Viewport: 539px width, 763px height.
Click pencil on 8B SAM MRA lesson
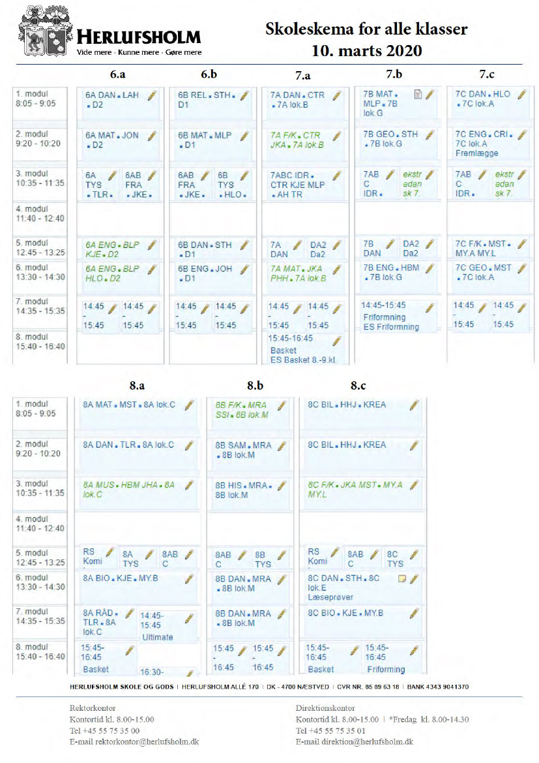click(282, 446)
